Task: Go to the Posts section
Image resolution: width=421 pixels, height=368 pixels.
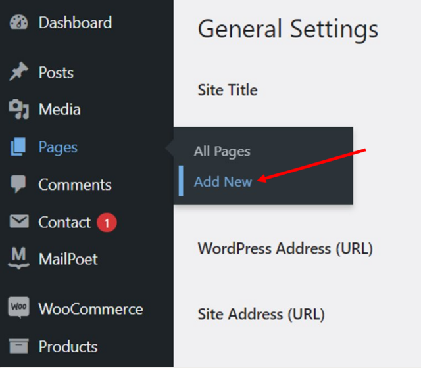Action: click(x=56, y=72)
